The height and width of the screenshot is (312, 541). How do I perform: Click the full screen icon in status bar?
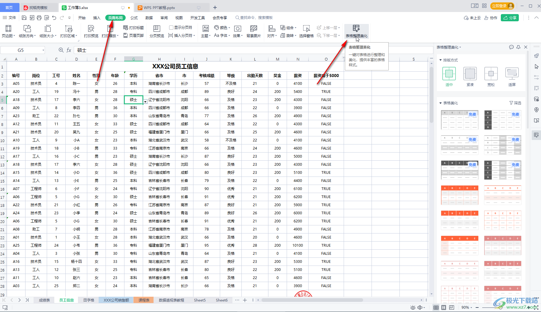pos(536,308)
